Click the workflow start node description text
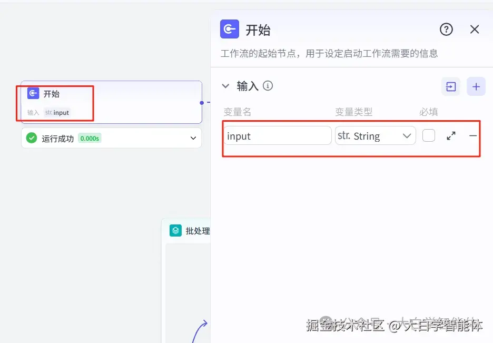Image resolution: width=493 pixels, height=343 pixels. 329,53
